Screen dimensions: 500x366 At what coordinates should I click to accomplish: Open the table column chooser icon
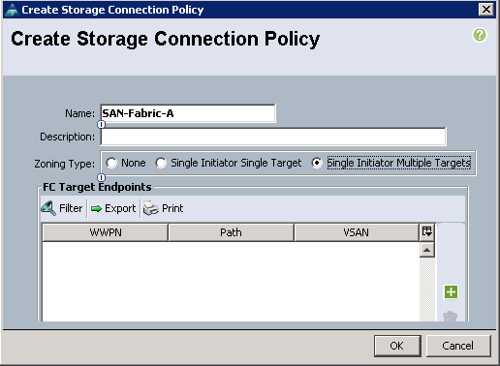click(427, 232)
